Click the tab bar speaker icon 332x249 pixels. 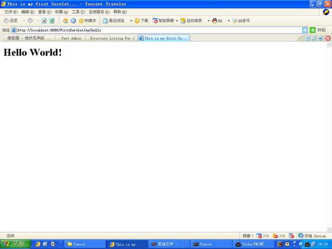tap(321, 38)
